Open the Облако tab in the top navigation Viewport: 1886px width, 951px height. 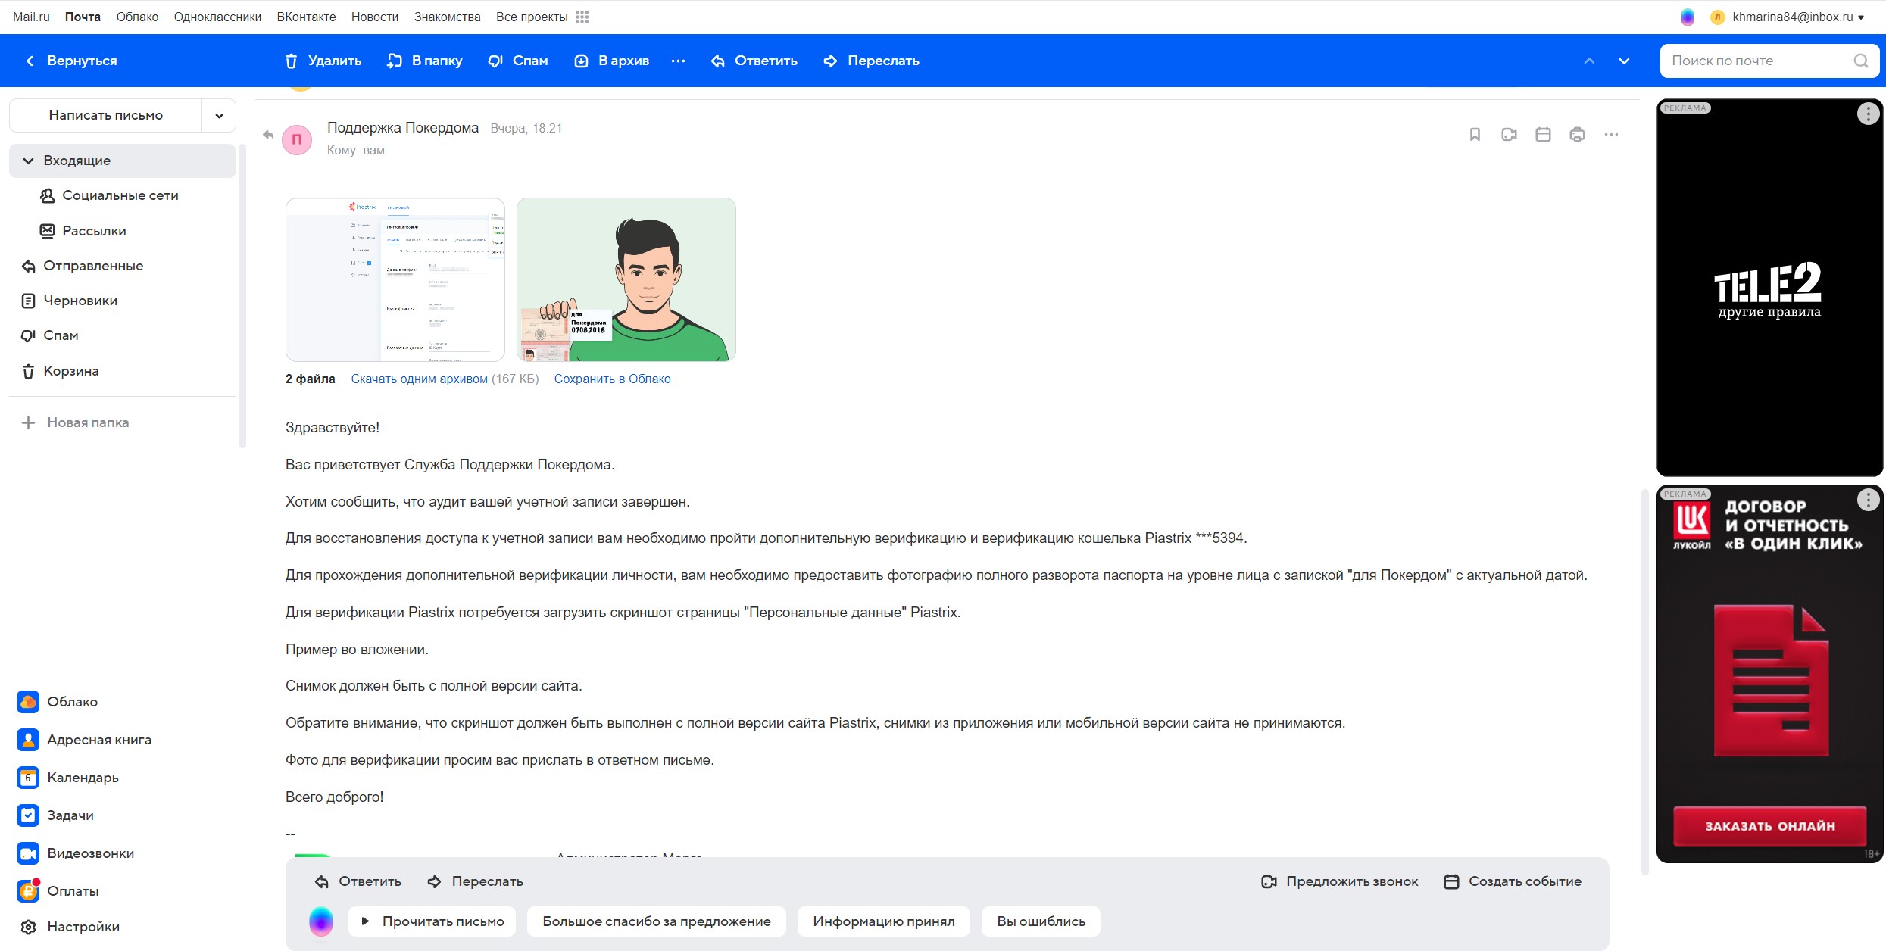pos(137,17)
